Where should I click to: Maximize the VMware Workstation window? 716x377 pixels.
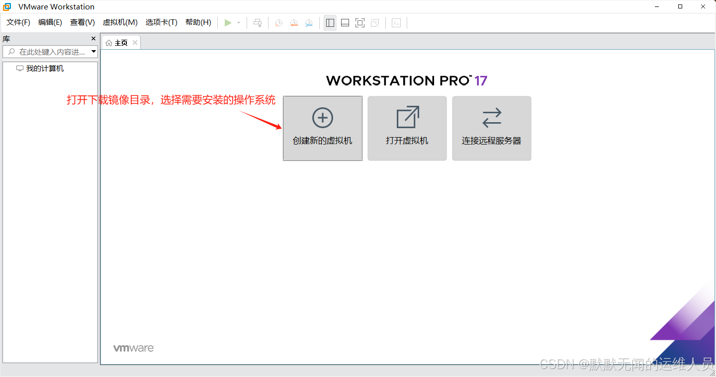[x=680, y=6]
